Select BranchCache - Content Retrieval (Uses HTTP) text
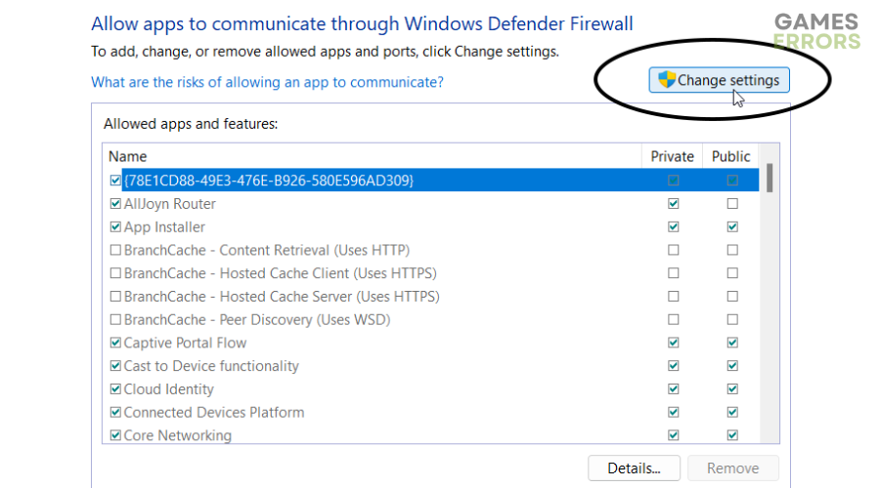This screenshot has width=880, height=488. tap(267, 250)
